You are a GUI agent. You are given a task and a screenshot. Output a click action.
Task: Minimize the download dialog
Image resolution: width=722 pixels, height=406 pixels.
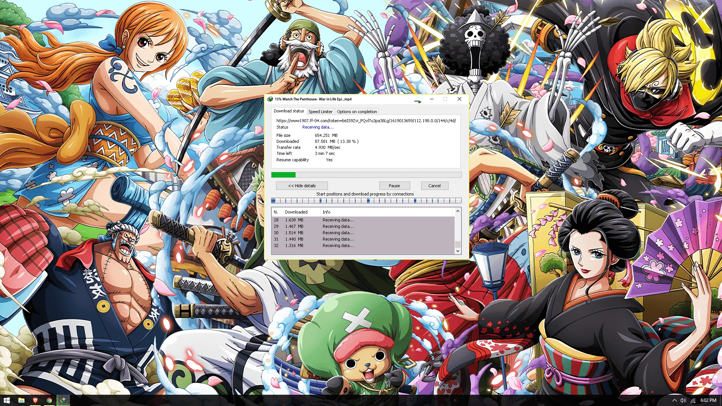click(432, 99)
